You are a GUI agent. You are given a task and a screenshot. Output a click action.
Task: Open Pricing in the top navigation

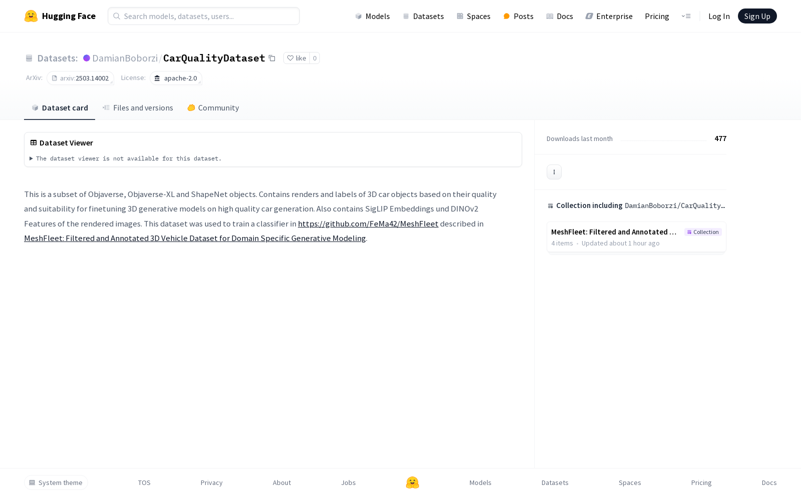(657, 16)
